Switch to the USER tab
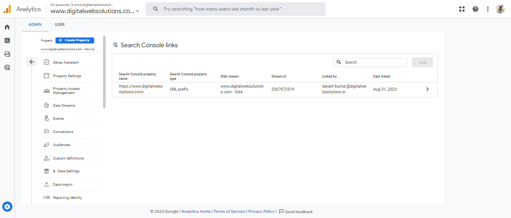511x218 pixels. pyautogui.click(x=60, y=24)
